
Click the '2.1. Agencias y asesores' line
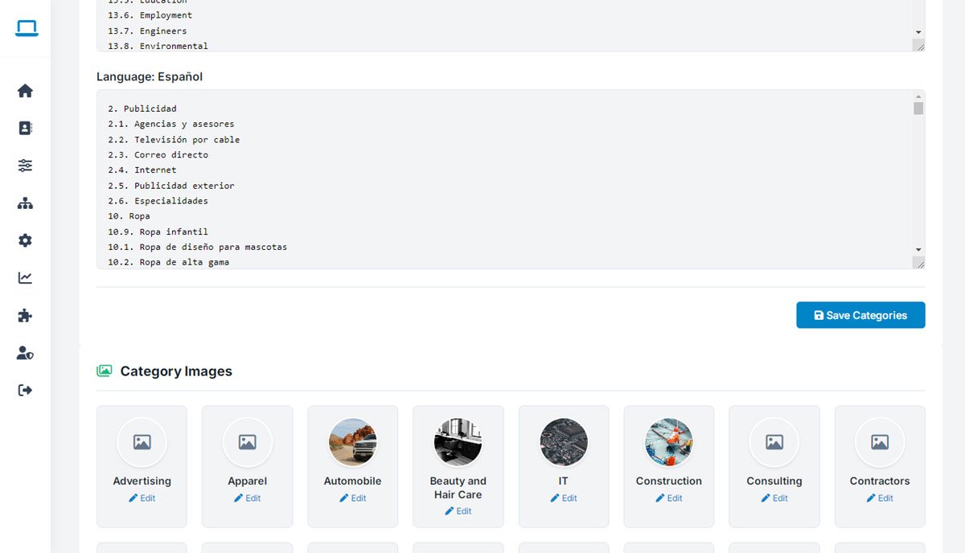(171, 125)
